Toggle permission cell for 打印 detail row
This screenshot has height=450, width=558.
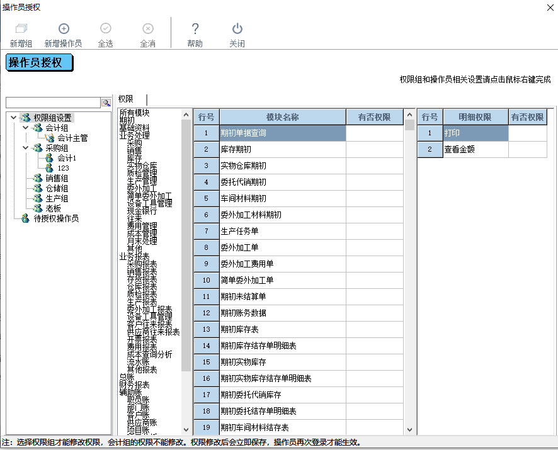527,133
